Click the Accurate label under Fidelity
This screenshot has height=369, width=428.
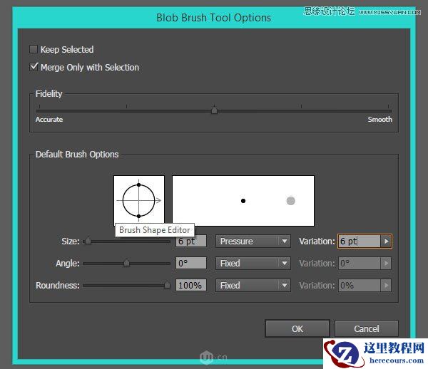point(49,120)
